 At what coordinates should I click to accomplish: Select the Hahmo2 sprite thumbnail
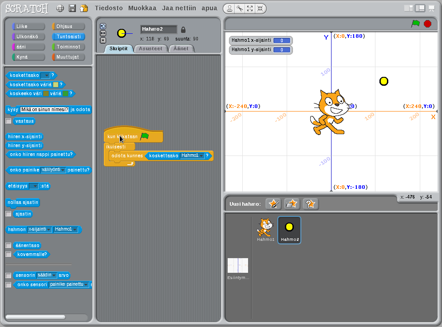point(289,230)
